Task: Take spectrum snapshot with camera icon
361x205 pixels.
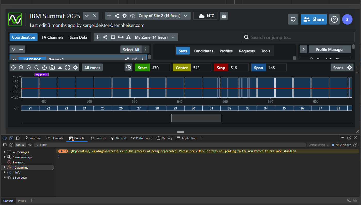Action: (x=52, y=68)
